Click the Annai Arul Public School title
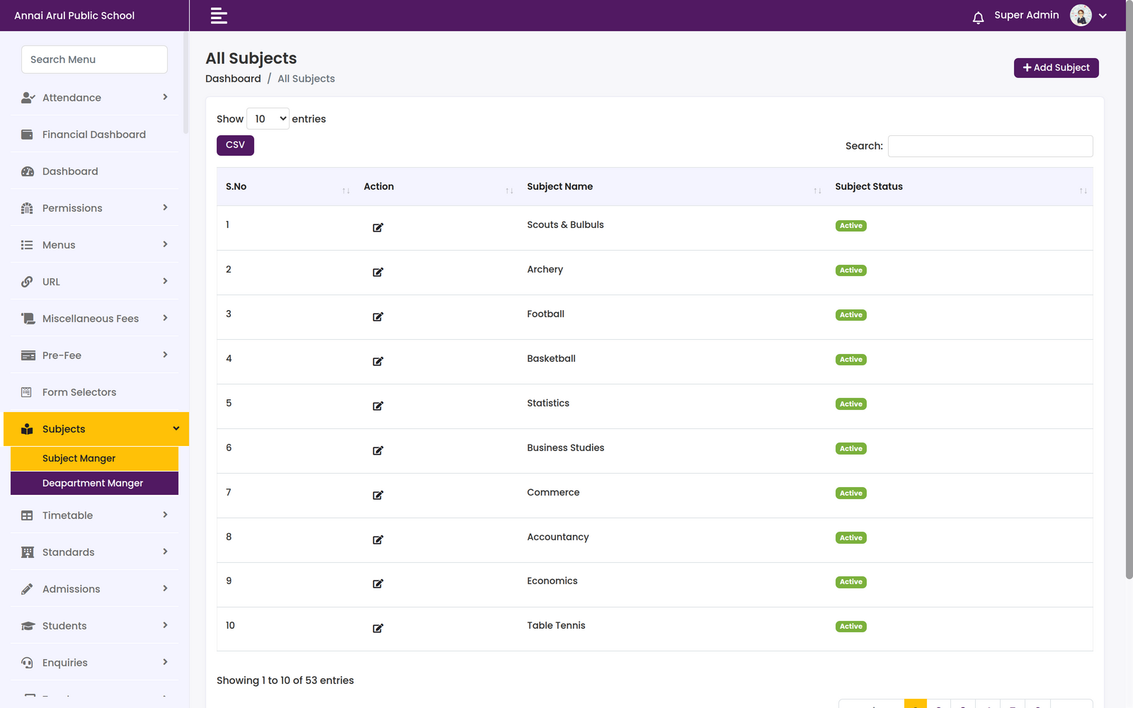Screen dimensions: 1133x708 coord(74,16)
